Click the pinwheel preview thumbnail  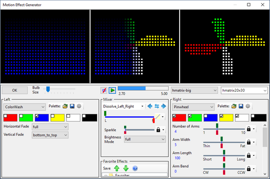[x=225, y=47]
